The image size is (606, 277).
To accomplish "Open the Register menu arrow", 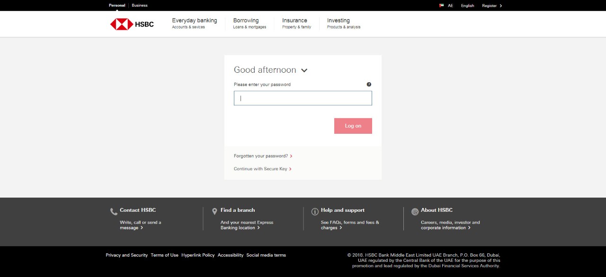I will pos(501,6).
